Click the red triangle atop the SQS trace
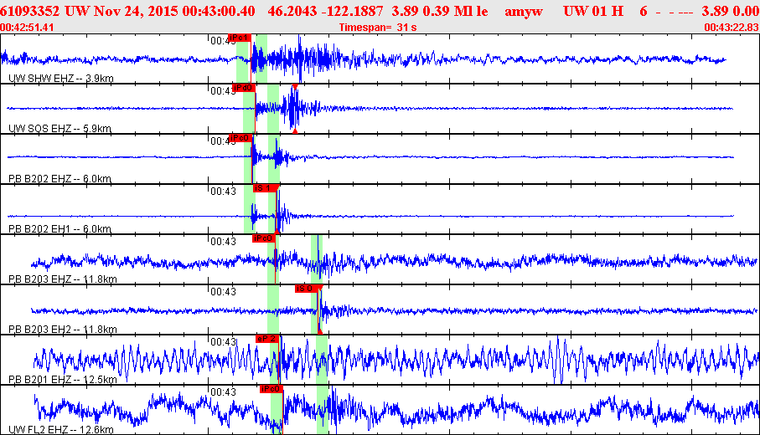The image size is (760, 435). click(295, 86)
